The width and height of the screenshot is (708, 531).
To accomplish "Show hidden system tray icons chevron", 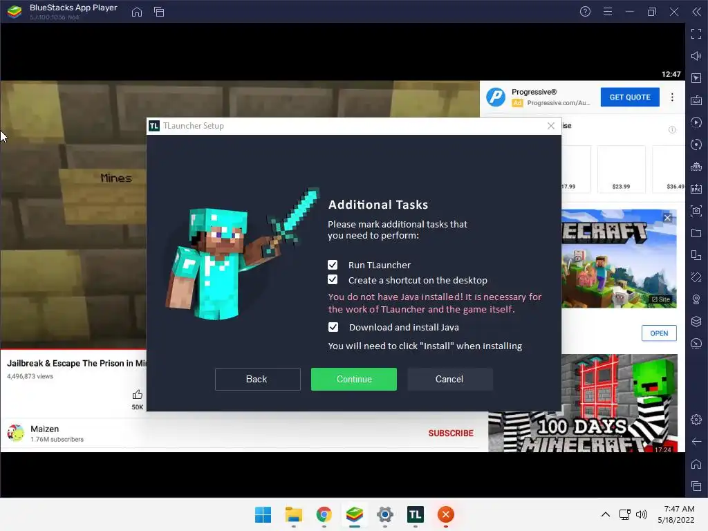I will pos(606,514).
